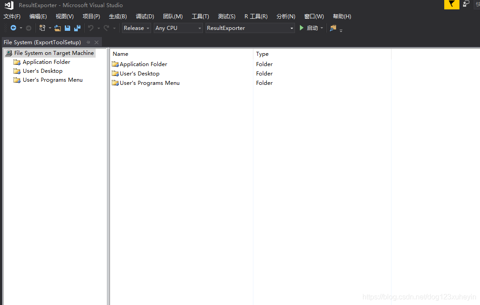Select the Navigate Backward arrow icon

tap(13, 28)
